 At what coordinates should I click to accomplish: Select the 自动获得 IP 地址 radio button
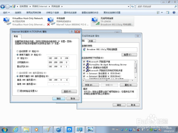(17, 51)
